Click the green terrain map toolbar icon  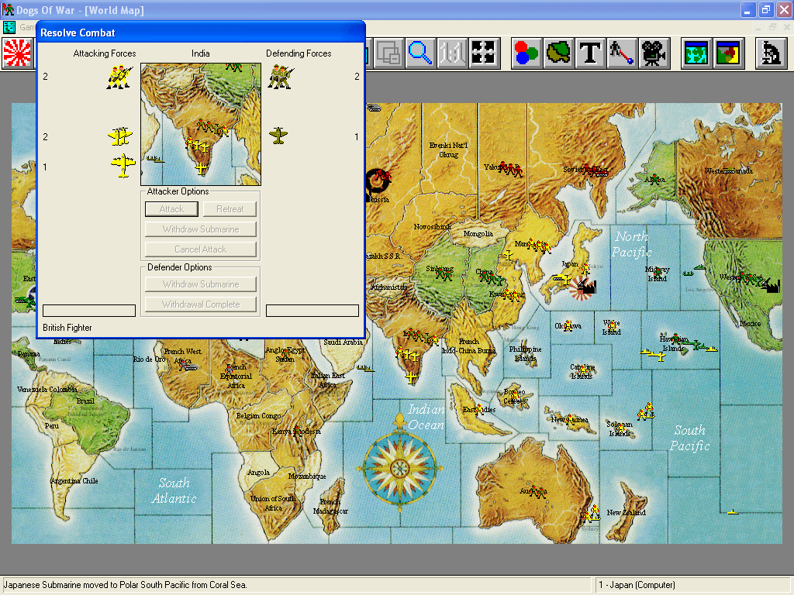click(558, 53)
